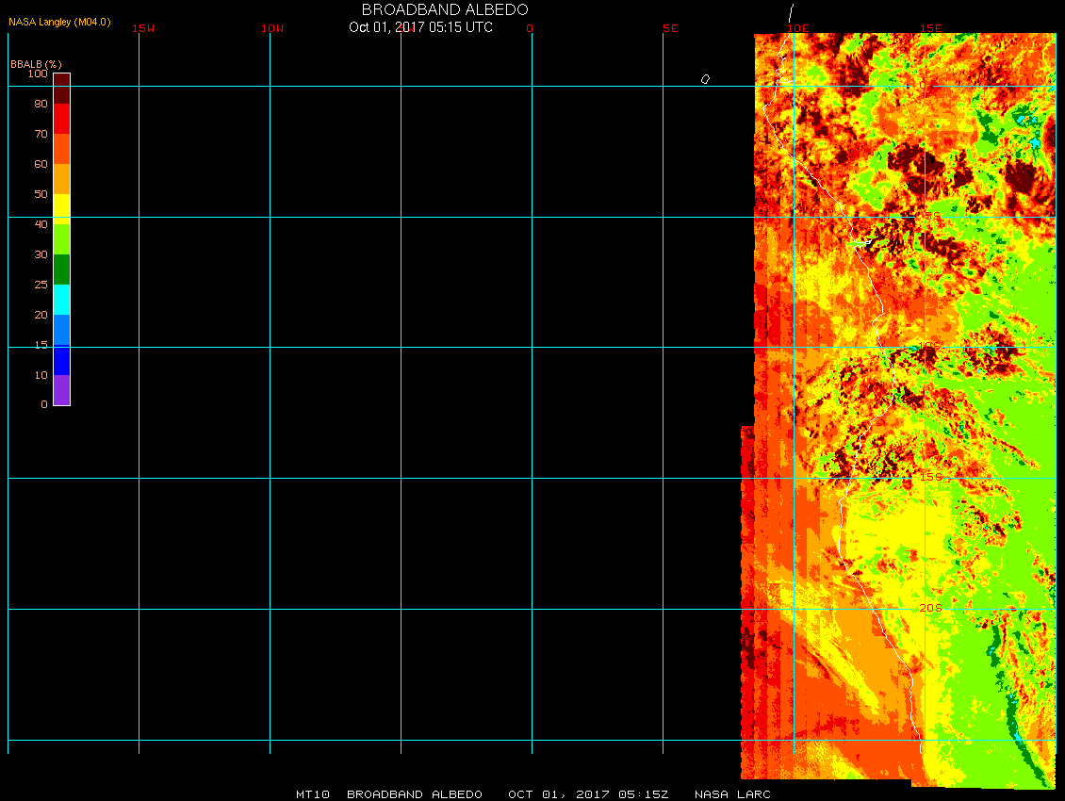Viewport: 1065px width, 801px height.
Task: Click the 15W longitude label
Action: coord(143,28)
